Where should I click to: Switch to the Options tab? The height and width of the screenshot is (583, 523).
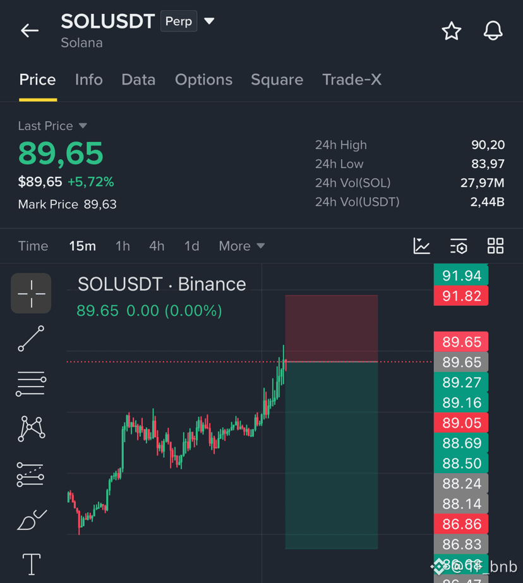(203, 80)
